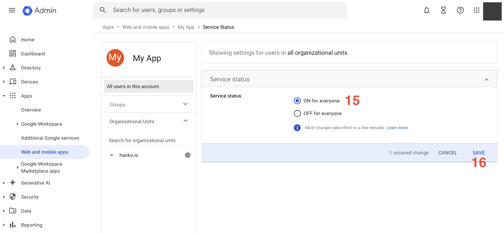This screenshot has width=504, height=233.
Task: Cancel the unsaved change
Action: (x=448, y=153)
